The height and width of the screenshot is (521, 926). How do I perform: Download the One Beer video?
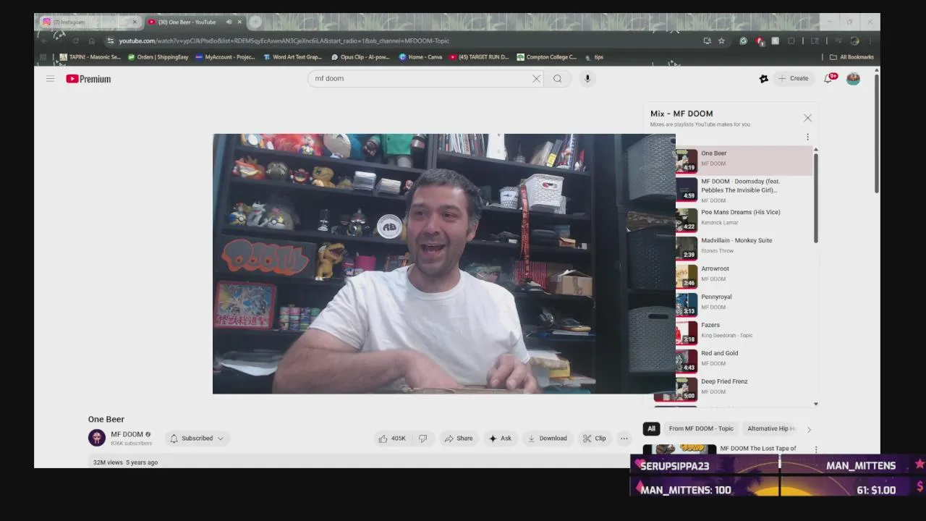click(x=547, y=438)
